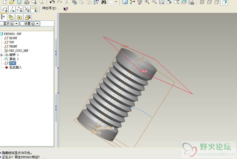
Task: Switch display style to Wireframe
Action: (202, 2)
